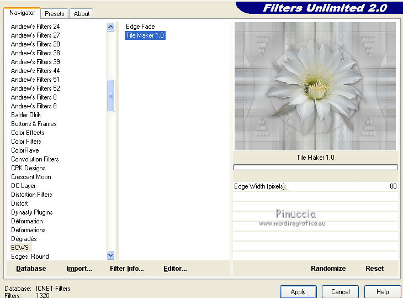
Task: Switch to the Navigator tab
Action: [x=22, y=13]
